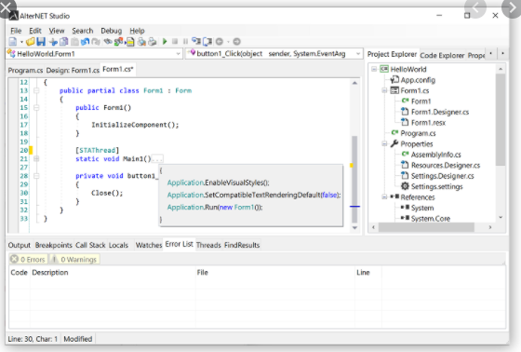The height and width of the screenshot is (352, 521).
Task: Click the Go to line icon
Action: 130,42
